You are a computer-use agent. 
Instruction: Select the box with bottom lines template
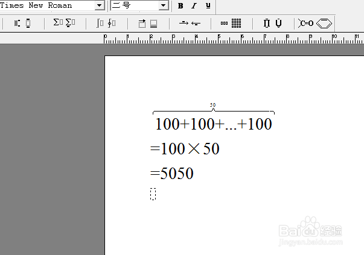153,24
